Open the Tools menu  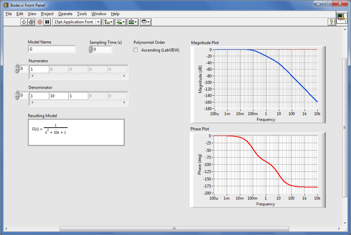(82, 14)
